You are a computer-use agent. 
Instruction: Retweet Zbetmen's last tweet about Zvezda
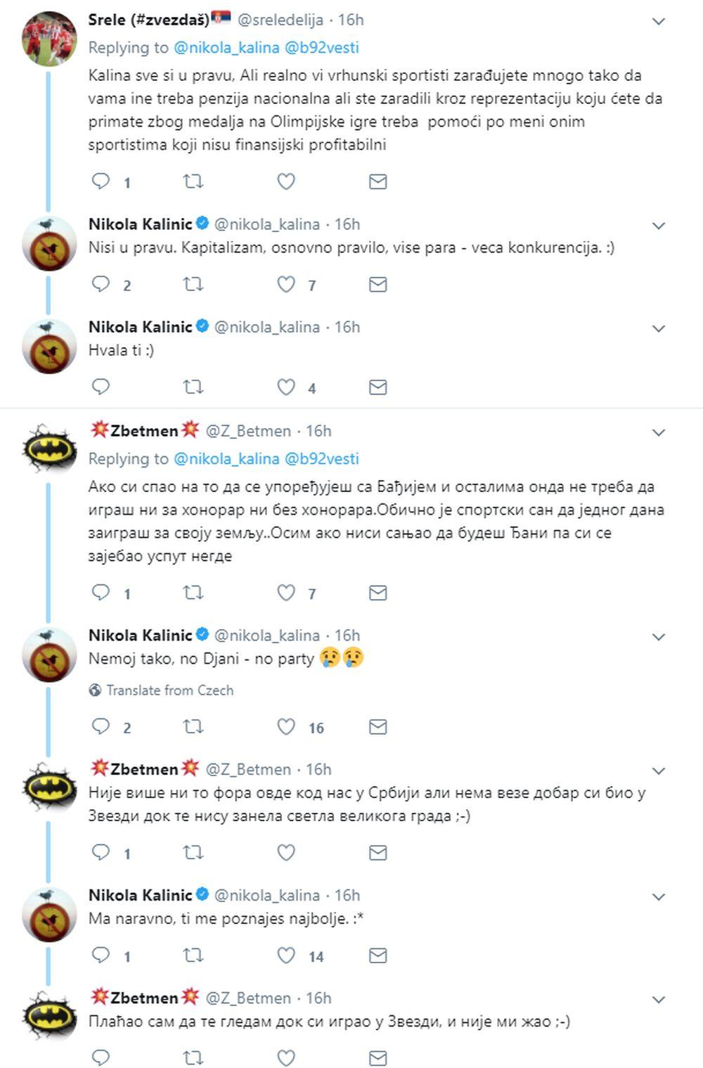(193, 1057)
